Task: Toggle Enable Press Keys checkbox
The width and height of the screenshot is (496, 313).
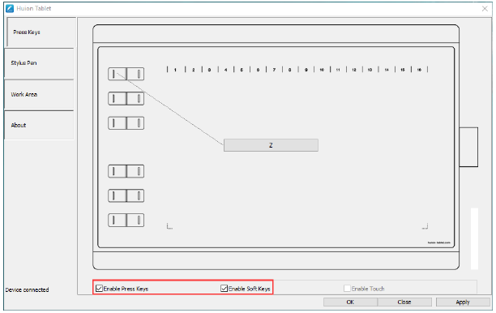Action: (x=99, y=289)
